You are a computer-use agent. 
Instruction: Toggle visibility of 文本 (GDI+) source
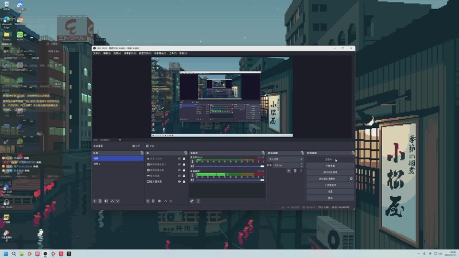coord(179,159)
